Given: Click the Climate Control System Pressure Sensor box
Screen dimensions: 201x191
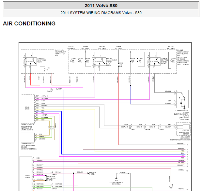Looking at the screenshot, I should [x=28, y=138].
